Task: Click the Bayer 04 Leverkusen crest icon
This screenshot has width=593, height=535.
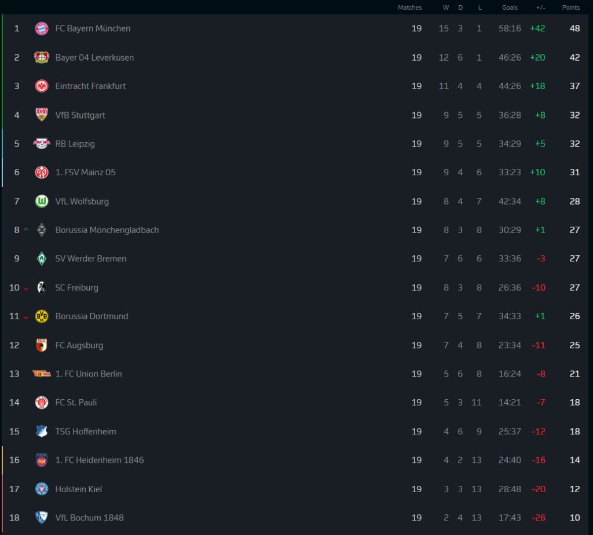Action: (42, 57)
